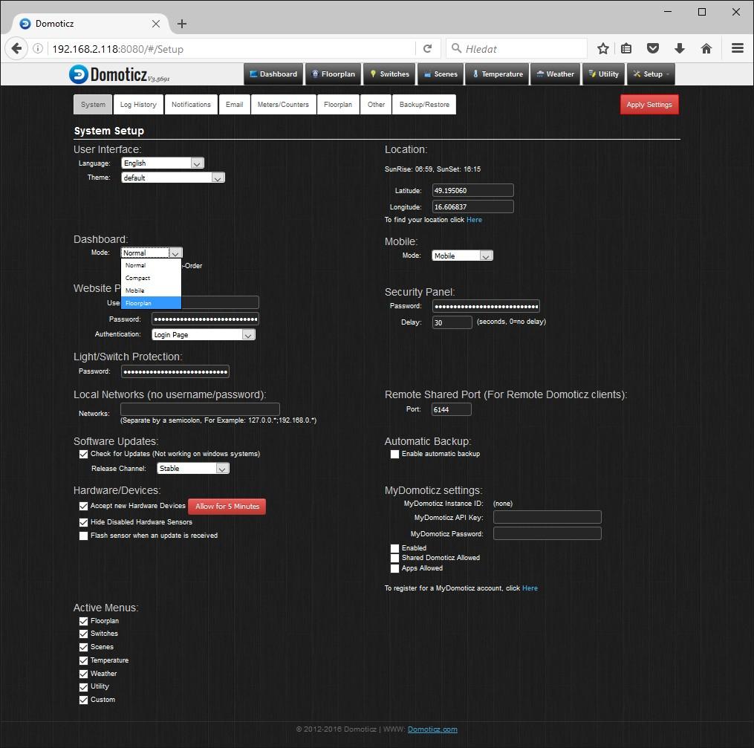Open the Mobile Mode dropdown
Image resolution: width=754 pixels, height=748 pixels.
click(462, 256)
